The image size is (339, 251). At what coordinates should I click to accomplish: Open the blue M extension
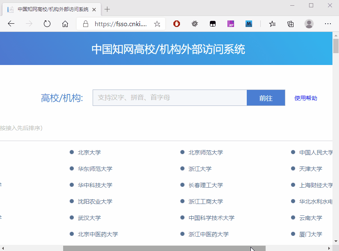tap(249, 24)
